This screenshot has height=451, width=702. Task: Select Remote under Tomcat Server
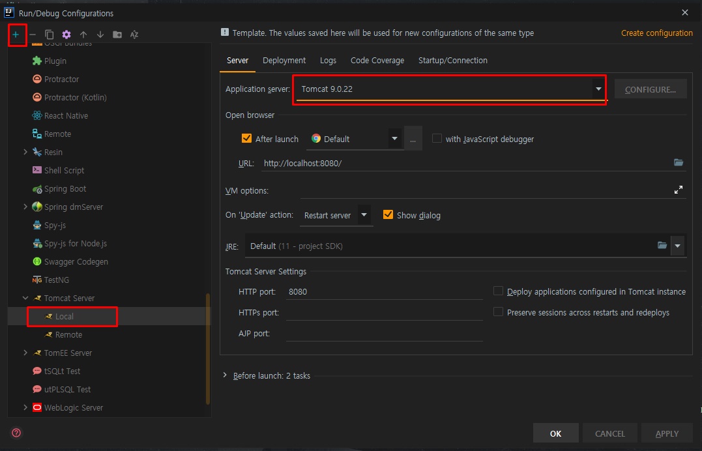click(x=68, y=334)
